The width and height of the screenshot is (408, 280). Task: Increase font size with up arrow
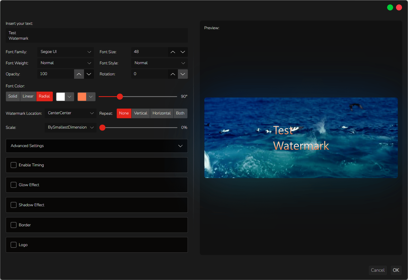[173, 52]
